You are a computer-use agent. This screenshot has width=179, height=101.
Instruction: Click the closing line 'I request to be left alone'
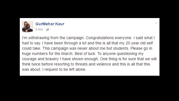pyautogui.click(x=64, y=69)
